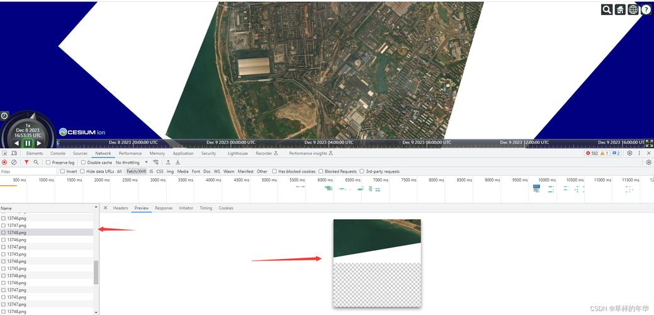This screenshot has height=315, width=654.
Task: Click the DevTools inspect element icon
Action: (5, 153)
